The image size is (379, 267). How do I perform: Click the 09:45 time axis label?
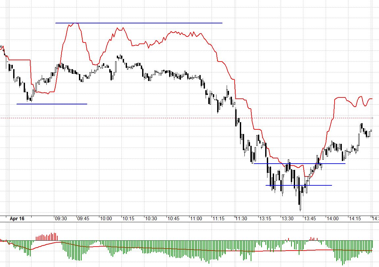(x=83, y=219)
